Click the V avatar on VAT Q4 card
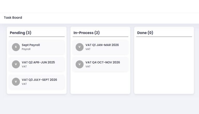 pyautogui.click(x=80, y=64)
